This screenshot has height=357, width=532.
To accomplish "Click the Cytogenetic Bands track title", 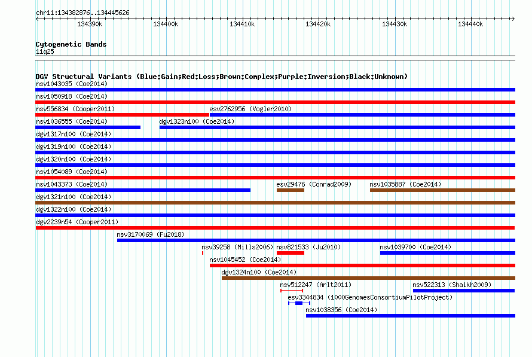I will [71, 44].
